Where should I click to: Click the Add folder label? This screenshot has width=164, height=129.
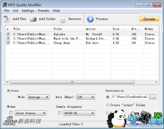pos(47,19)
